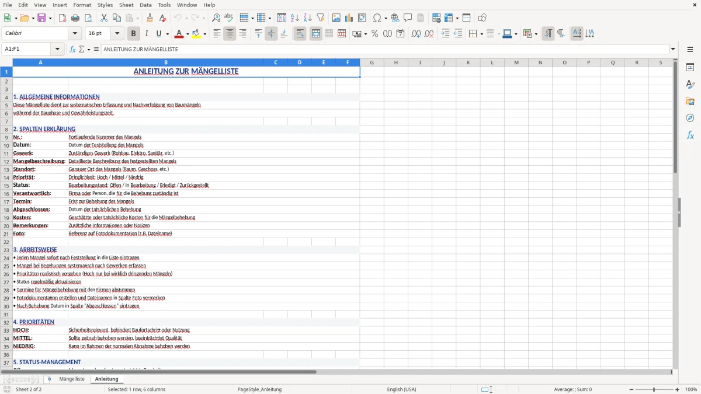Toggle the AutoFilter icon

pyautogui.click(x=321, y=18)
